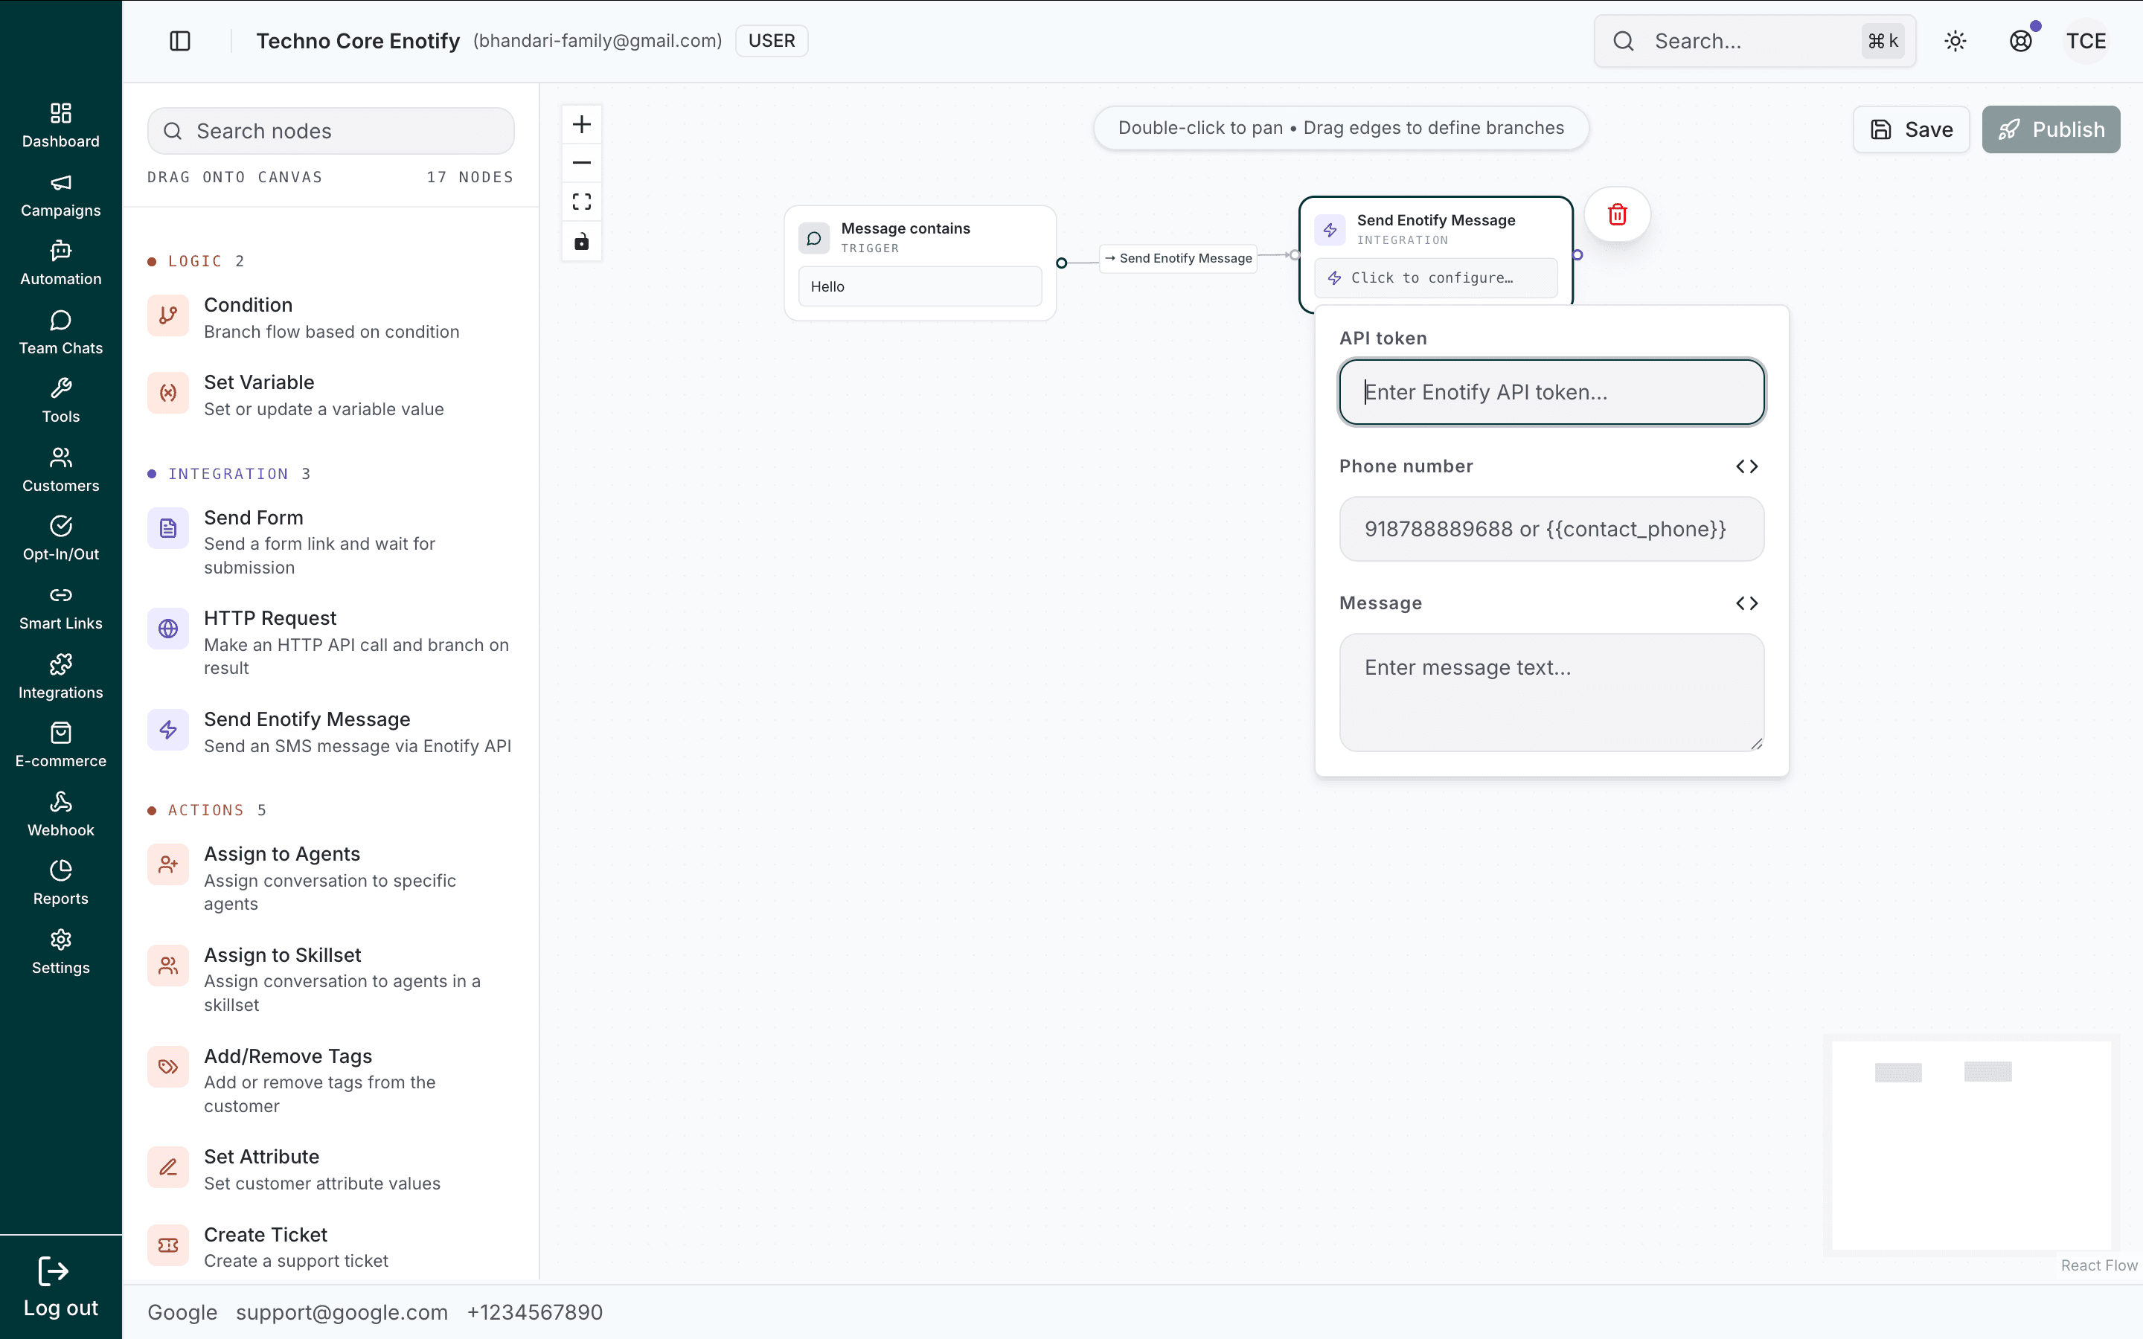Fit view on the canvas
This screenshot has width=2143, height=1339.
coord(582,202)
